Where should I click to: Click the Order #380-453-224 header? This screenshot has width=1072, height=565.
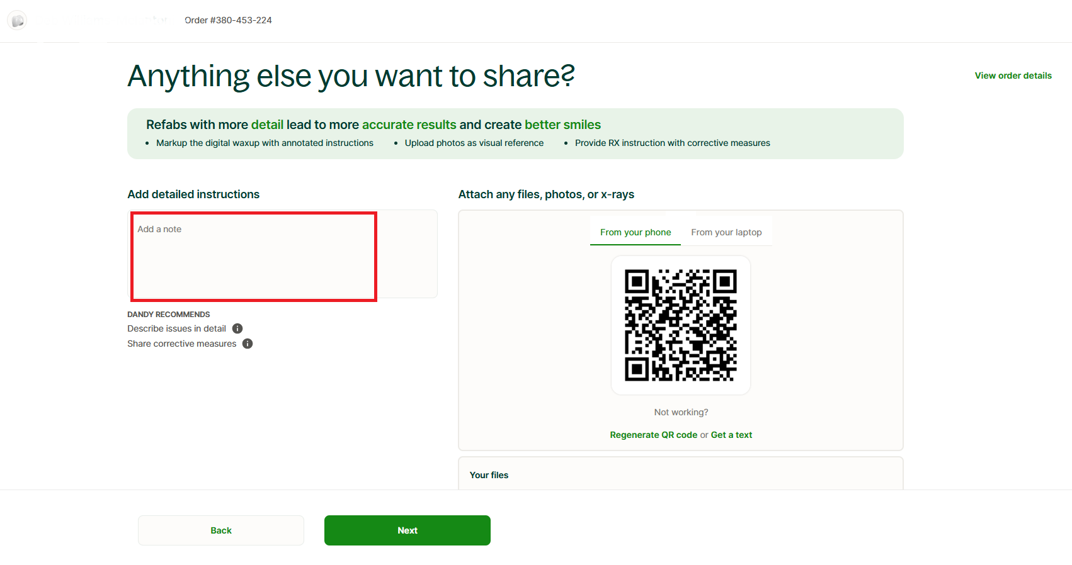pos(228,20)
